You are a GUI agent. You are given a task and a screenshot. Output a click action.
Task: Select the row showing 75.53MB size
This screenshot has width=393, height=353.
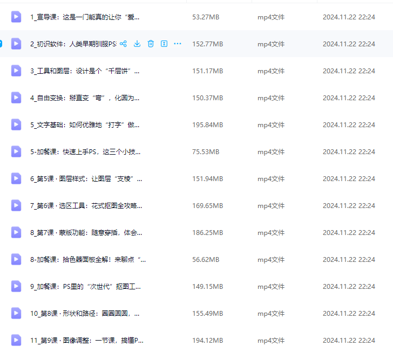point(196,151)
